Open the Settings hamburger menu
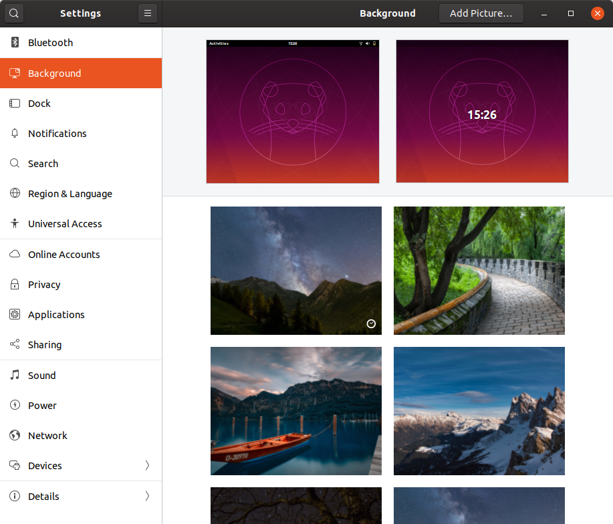 pos(148,13)
